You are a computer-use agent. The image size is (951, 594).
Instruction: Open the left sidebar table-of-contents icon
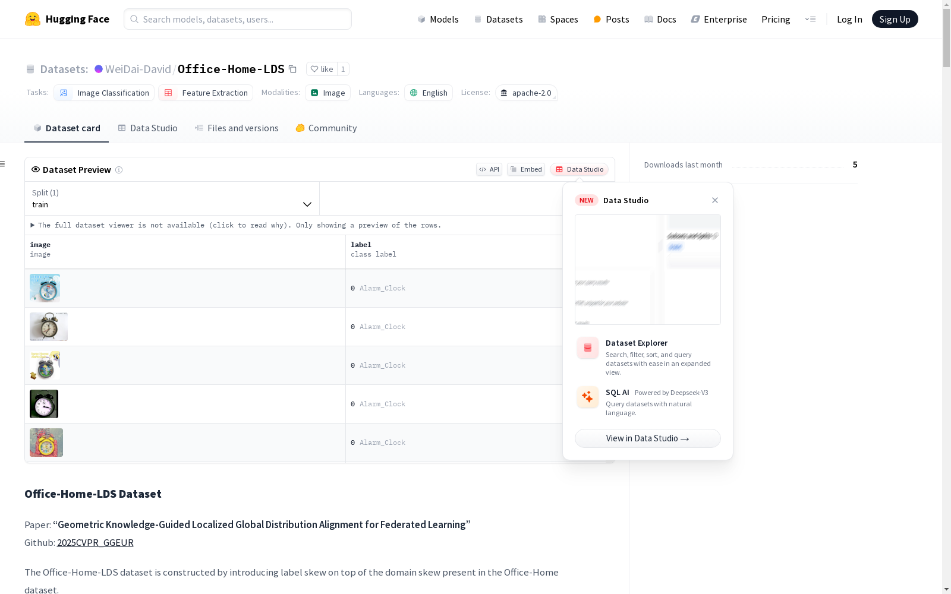(x=3, y=164)
